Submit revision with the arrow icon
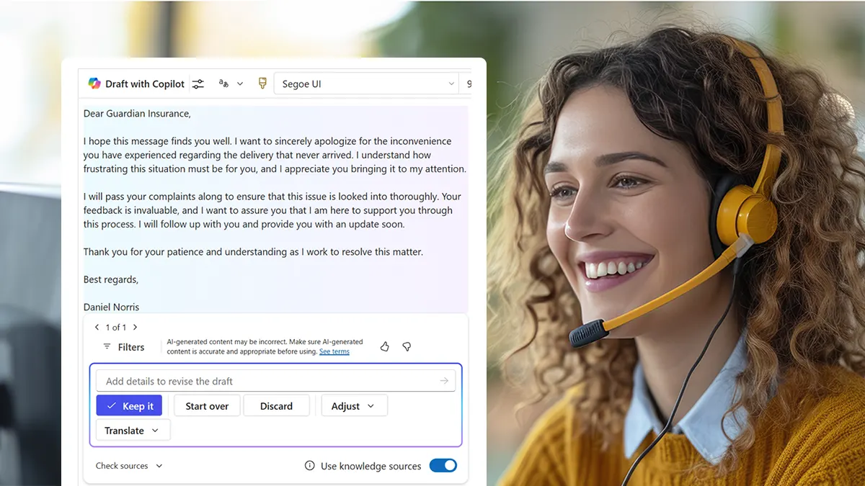The width and height of the screenshot is (865, 486). pos(444,381)
